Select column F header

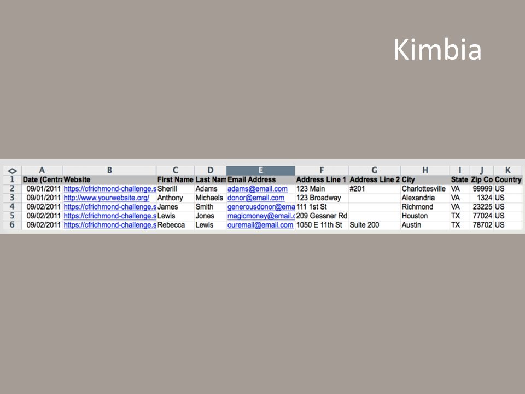coord(322,171)
